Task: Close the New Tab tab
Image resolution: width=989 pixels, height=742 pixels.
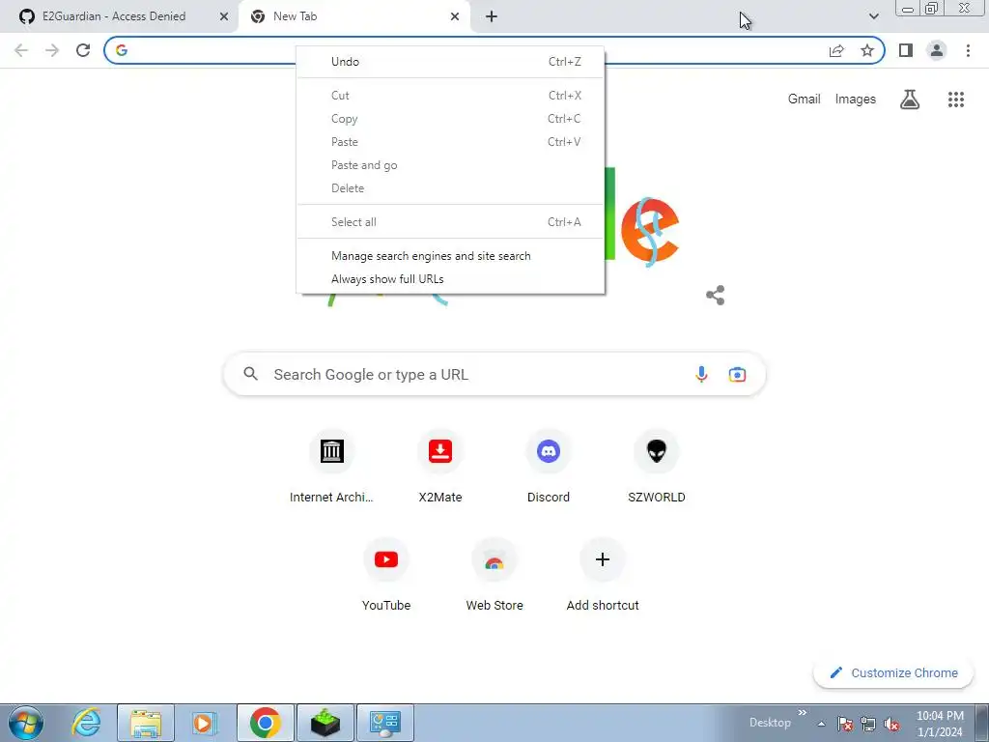Action: coord(455,16)
